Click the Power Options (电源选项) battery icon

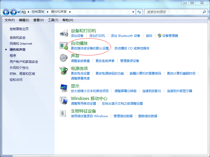click(64, 71)
